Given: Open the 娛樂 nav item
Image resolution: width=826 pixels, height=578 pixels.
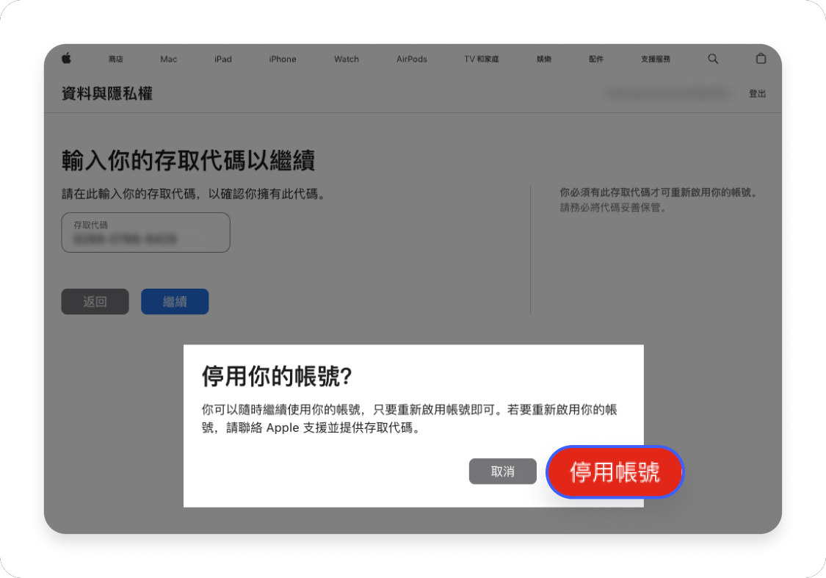Looking at the screenshot, I should pos(543,59).
